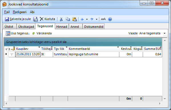Click the save-and-new floppy icon
Screen dimensions: 171x110
[35, 19]
